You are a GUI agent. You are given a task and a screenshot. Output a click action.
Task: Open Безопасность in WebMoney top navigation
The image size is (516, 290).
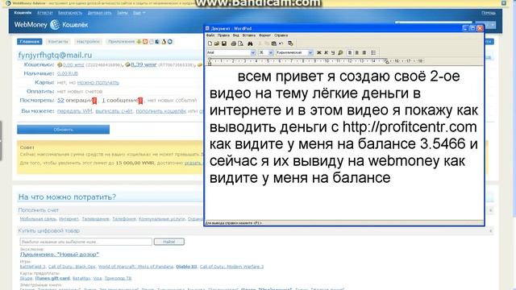point(70,13)
